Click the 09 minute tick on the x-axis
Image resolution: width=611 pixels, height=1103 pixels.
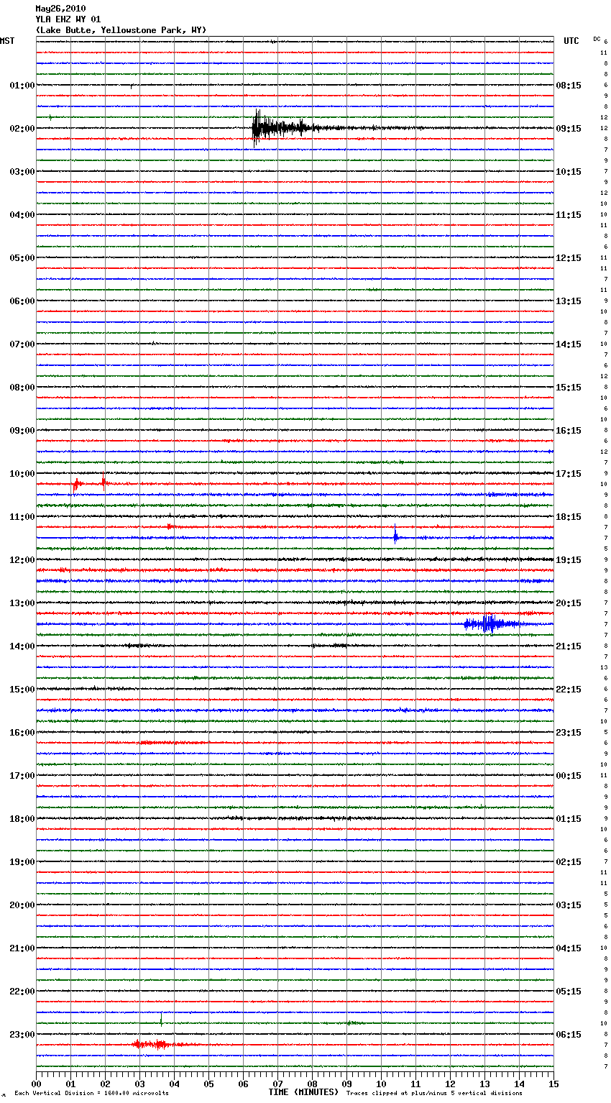pos(346,1084)
